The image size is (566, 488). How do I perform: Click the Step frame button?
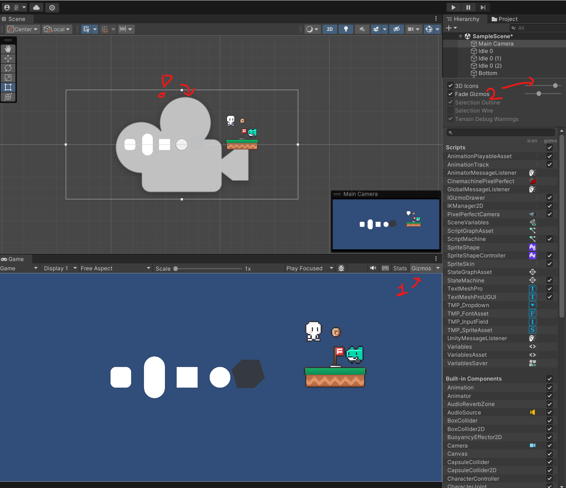pyautogui.click(x=483, y=7)
